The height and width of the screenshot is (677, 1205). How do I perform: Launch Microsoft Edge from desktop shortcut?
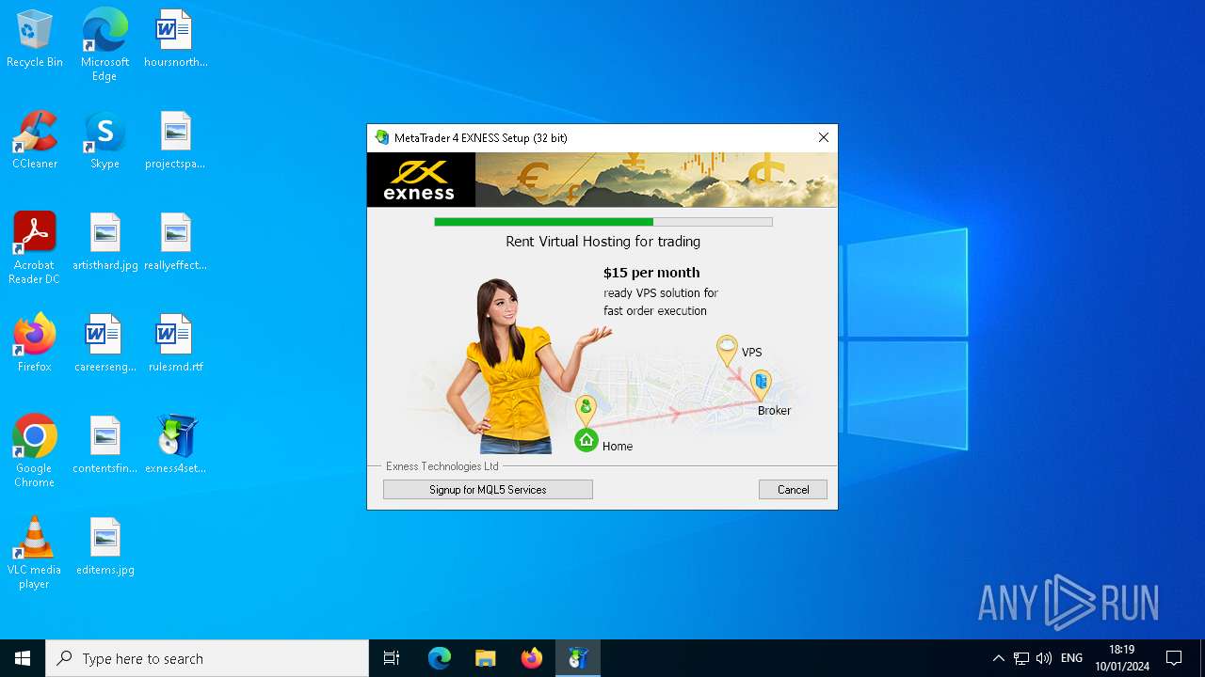pyautogui.click(x=104, y=44)
